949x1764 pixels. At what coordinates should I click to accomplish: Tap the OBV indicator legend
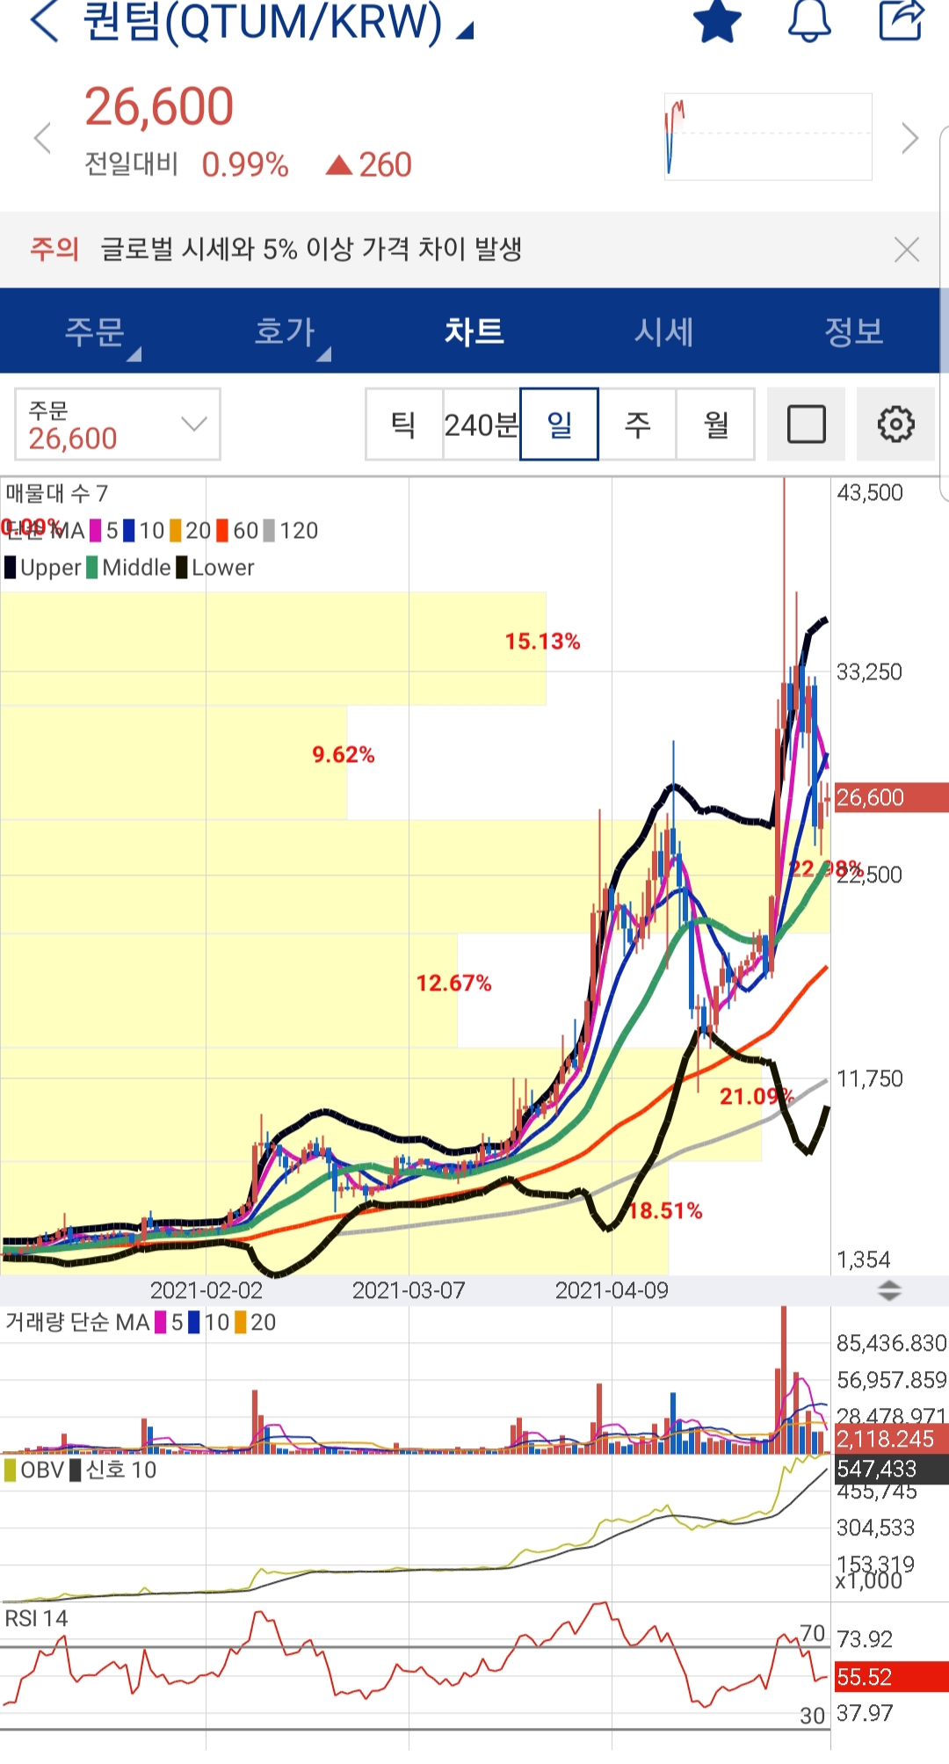pyautogui.click(x=34, y=1470)
